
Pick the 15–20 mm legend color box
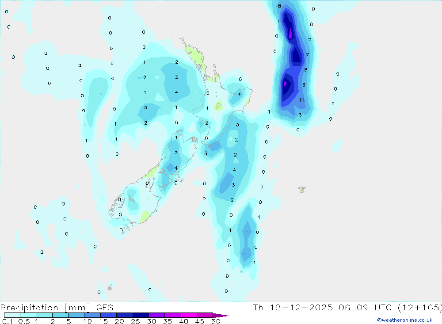tap(109, 315)
